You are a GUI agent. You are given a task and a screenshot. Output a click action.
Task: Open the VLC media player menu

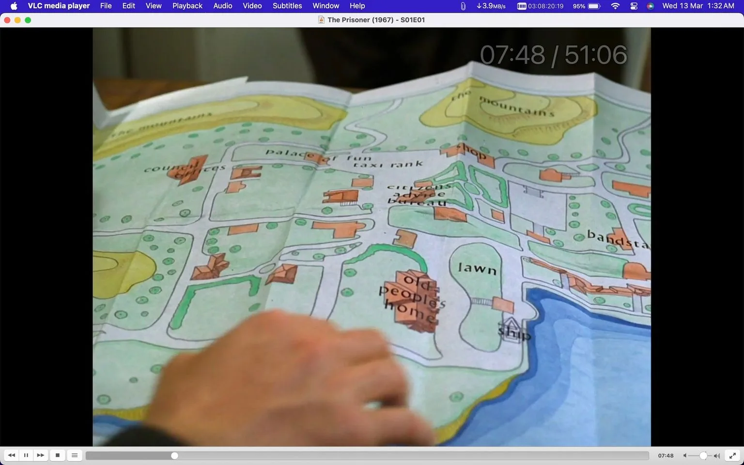(x=59, y=6)
